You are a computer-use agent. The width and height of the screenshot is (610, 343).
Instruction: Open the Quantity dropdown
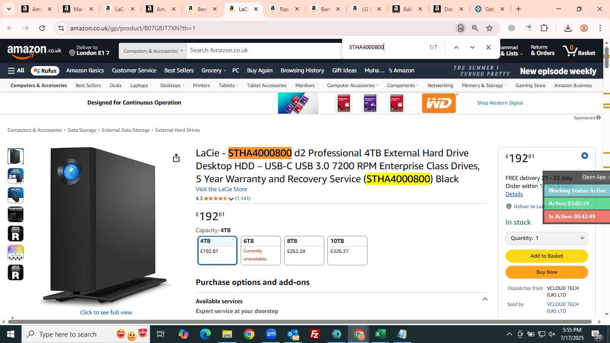pos(547,238)
